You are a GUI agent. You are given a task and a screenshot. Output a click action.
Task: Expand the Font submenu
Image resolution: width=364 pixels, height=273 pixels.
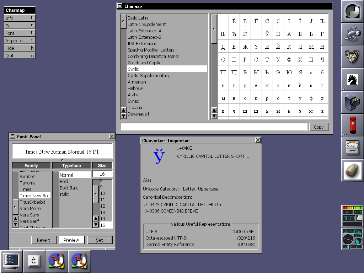[20, 33]
